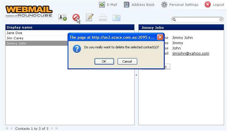Click the export contacts icon
Viewport: 227px width, 131px height.
[116, 17]
